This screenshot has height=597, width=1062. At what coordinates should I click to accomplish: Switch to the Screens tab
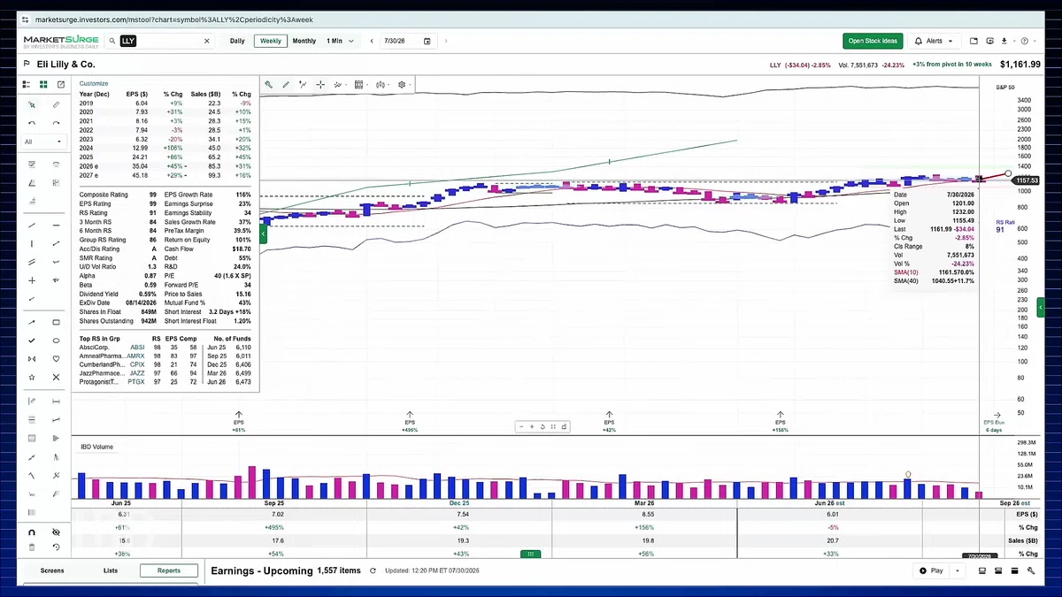pos(52,570)
